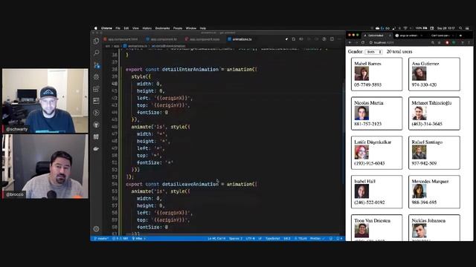Open the History menu in the menu bar

147,28
